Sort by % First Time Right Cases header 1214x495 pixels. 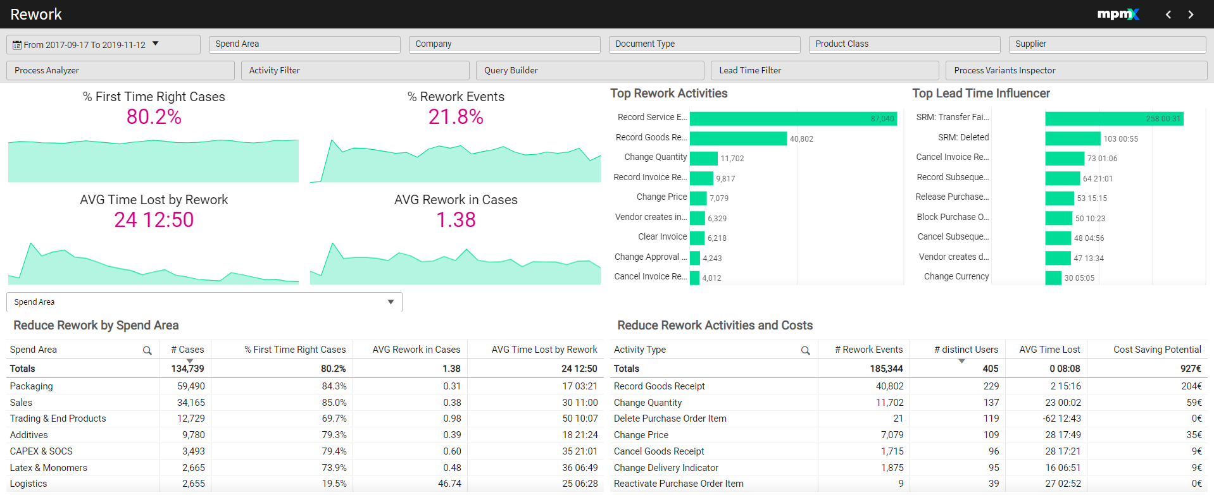click(x=295, y=350)
